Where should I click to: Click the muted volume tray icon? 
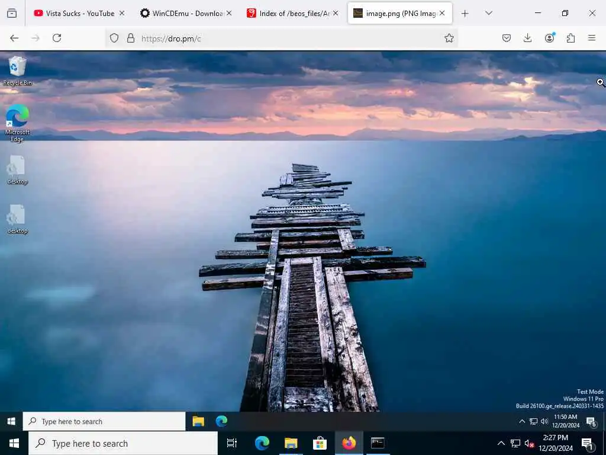click(530, 443)
